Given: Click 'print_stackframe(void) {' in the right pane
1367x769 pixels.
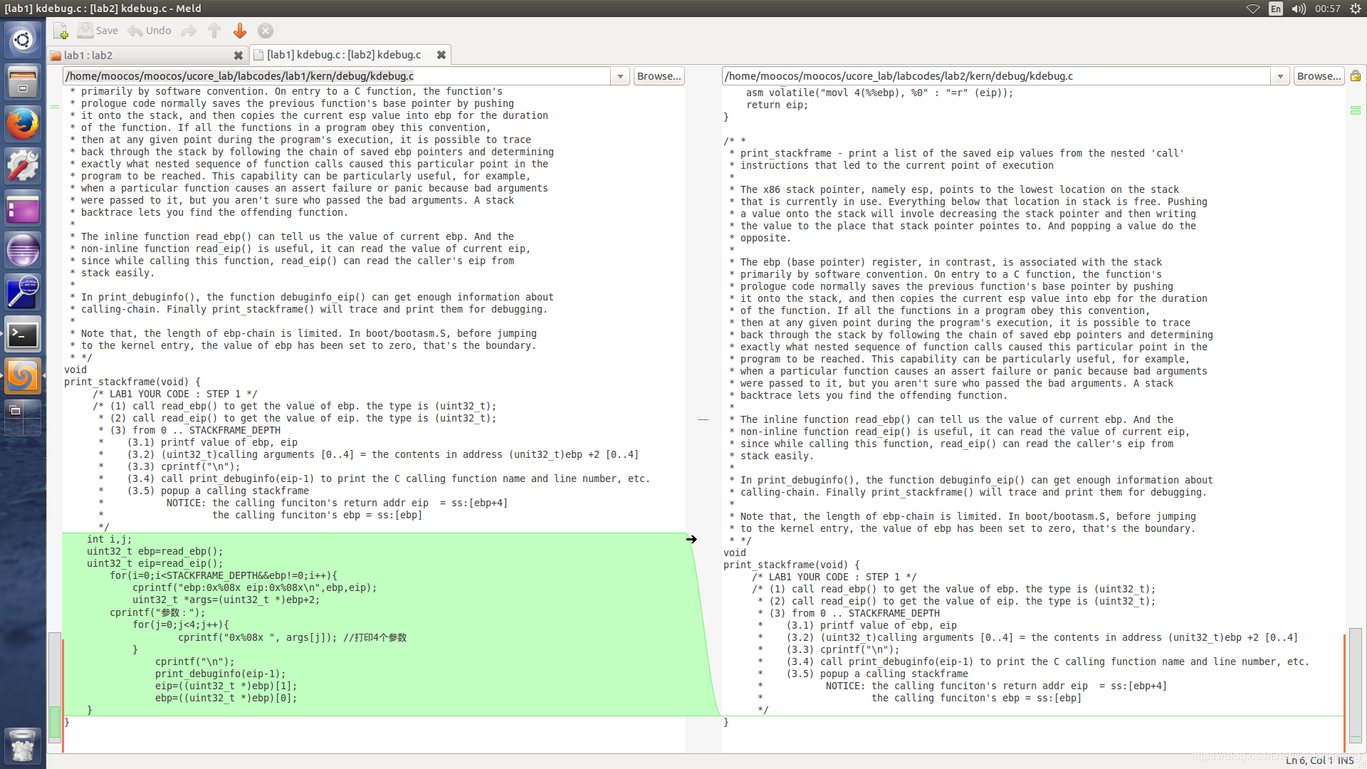Looking at the screenshot, I should [x=792, y=565].
